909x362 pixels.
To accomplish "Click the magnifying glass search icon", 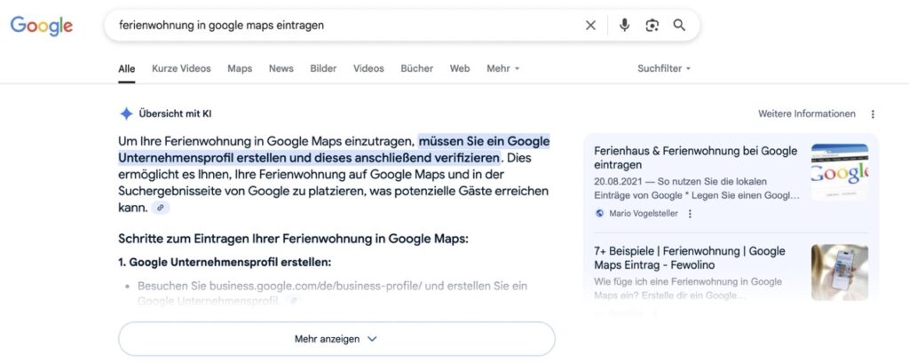I will 679,25.
